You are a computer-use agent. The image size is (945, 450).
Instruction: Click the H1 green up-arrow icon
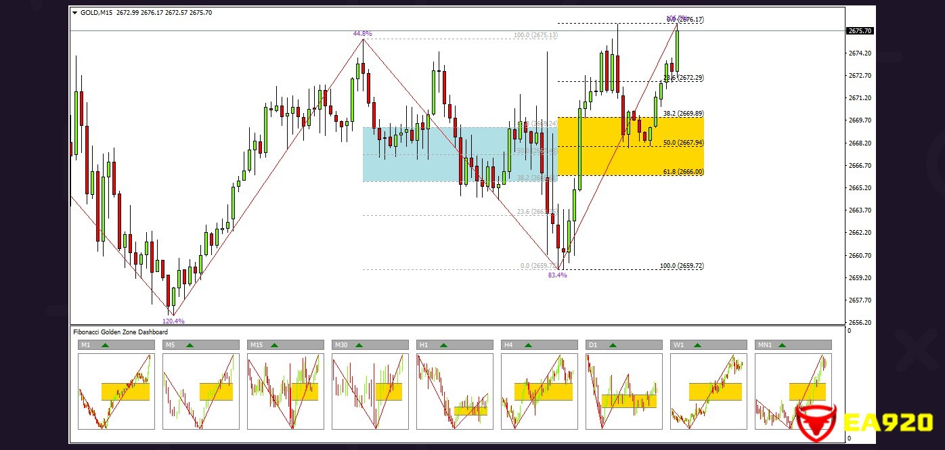(x=443, y=345)
